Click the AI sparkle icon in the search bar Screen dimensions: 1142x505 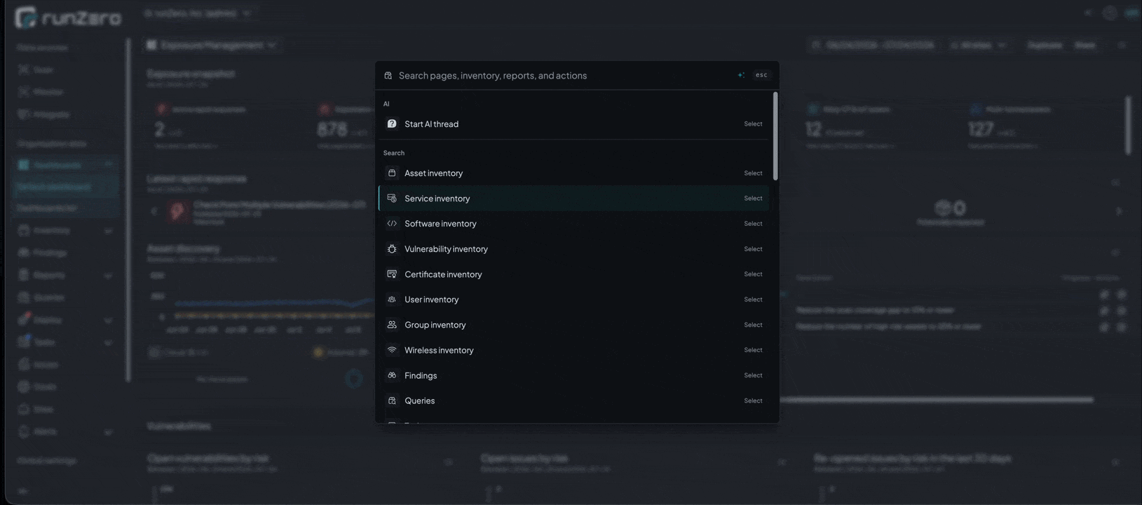pos(741,75)
